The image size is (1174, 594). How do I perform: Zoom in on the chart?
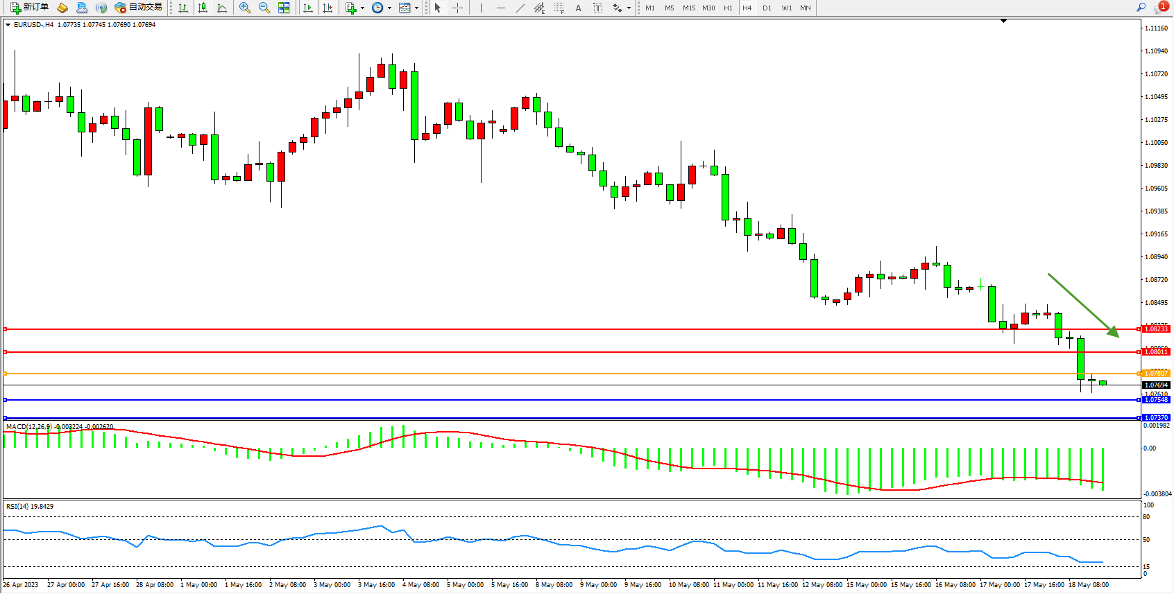pos(245,8)
